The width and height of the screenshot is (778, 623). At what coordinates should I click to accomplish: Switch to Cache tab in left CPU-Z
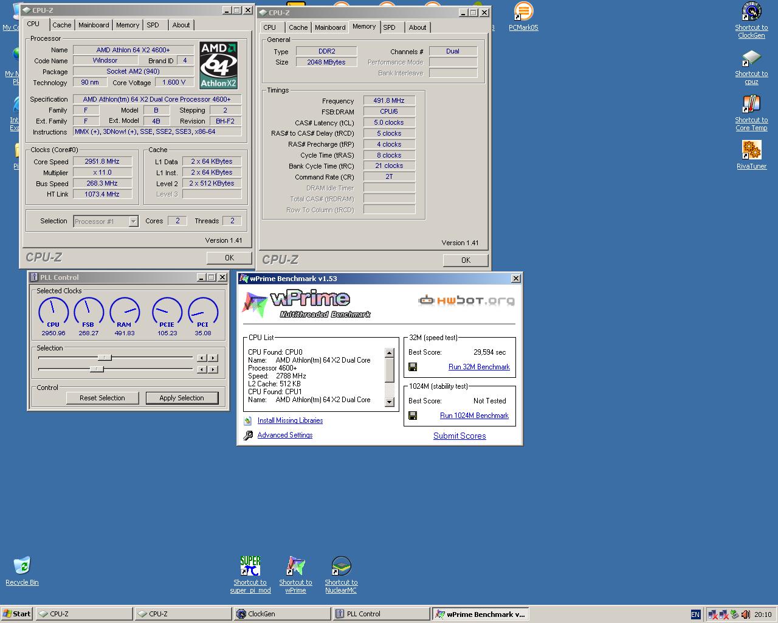pos(62,25)
